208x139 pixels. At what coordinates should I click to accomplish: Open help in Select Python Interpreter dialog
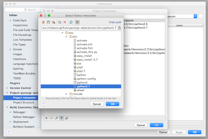pyautogui.click(x=43, y=104)
